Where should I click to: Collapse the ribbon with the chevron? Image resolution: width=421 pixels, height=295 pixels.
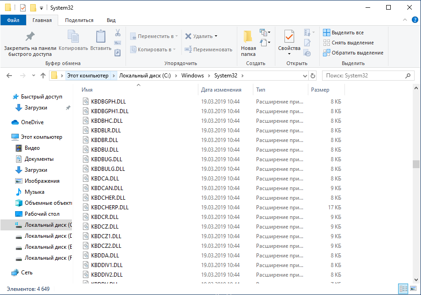click(405, 20)
